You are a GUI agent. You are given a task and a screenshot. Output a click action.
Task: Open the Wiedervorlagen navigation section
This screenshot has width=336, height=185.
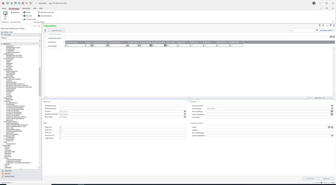[x=21, y=176]
